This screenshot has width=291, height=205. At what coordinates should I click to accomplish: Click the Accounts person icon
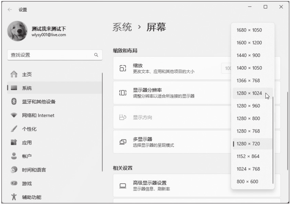pyautogui.click(x=13, y=156)
